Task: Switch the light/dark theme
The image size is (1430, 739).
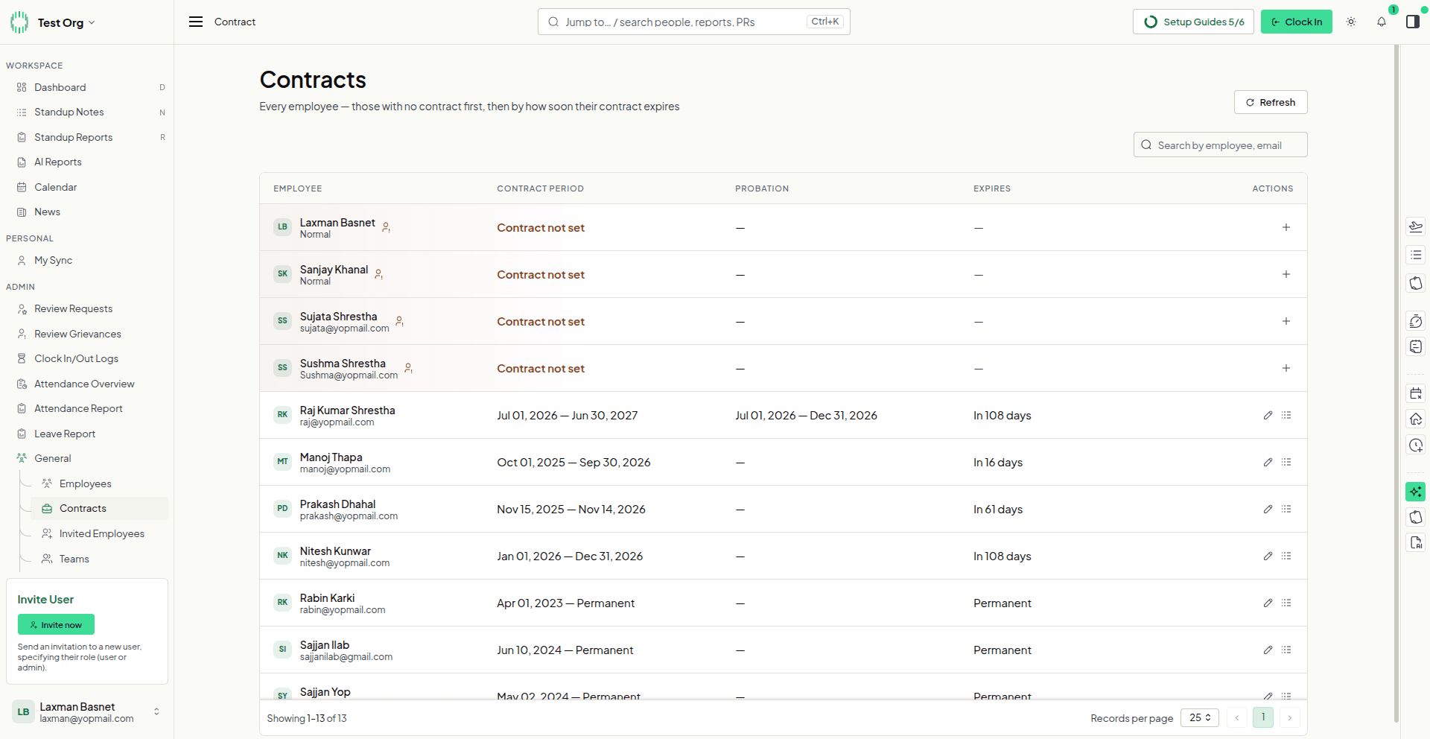Action: click(1351, 22)
